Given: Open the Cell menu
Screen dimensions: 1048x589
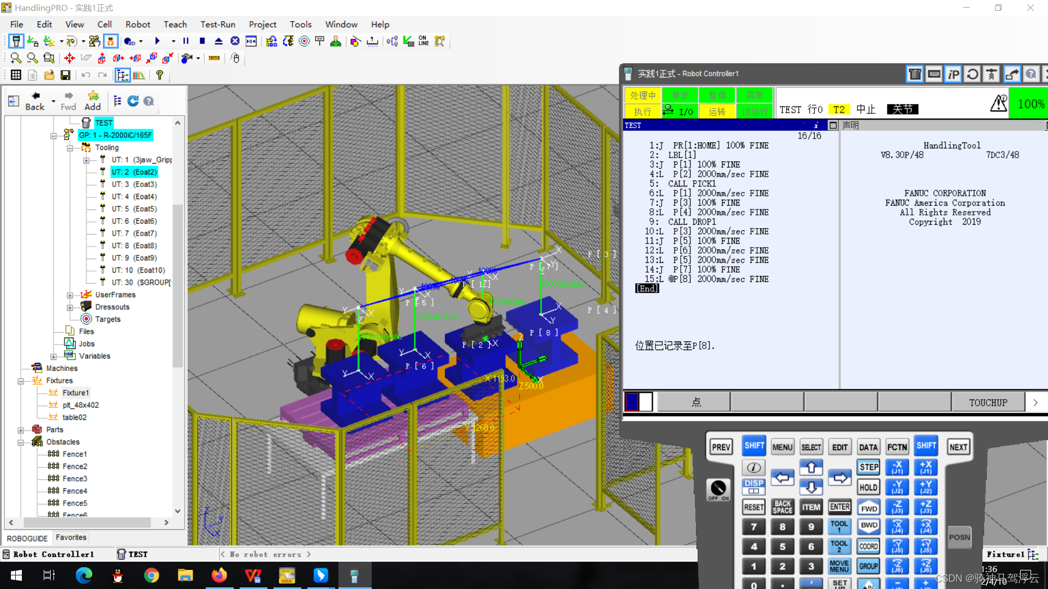Looking at the screenshot, I should [104, 25].
